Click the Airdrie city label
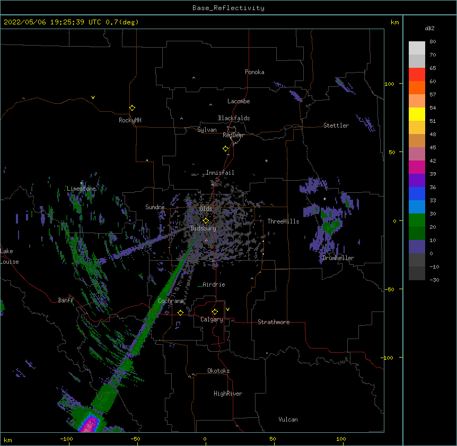Image resolution: width=457 pixels, height=446 pixels. click(214, 284)
